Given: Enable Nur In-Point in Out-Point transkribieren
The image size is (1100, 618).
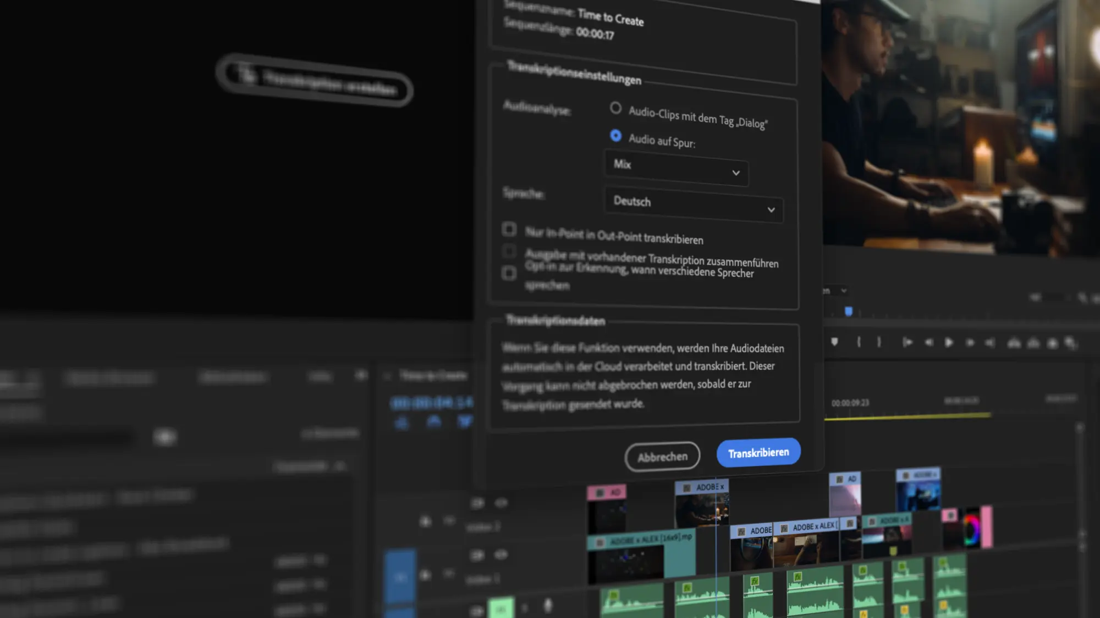Looking at the screenshot, I should point(509,229).
